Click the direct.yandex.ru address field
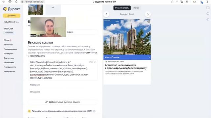The width and height of the screenshot is (211, 118). [x=34, y=2]
